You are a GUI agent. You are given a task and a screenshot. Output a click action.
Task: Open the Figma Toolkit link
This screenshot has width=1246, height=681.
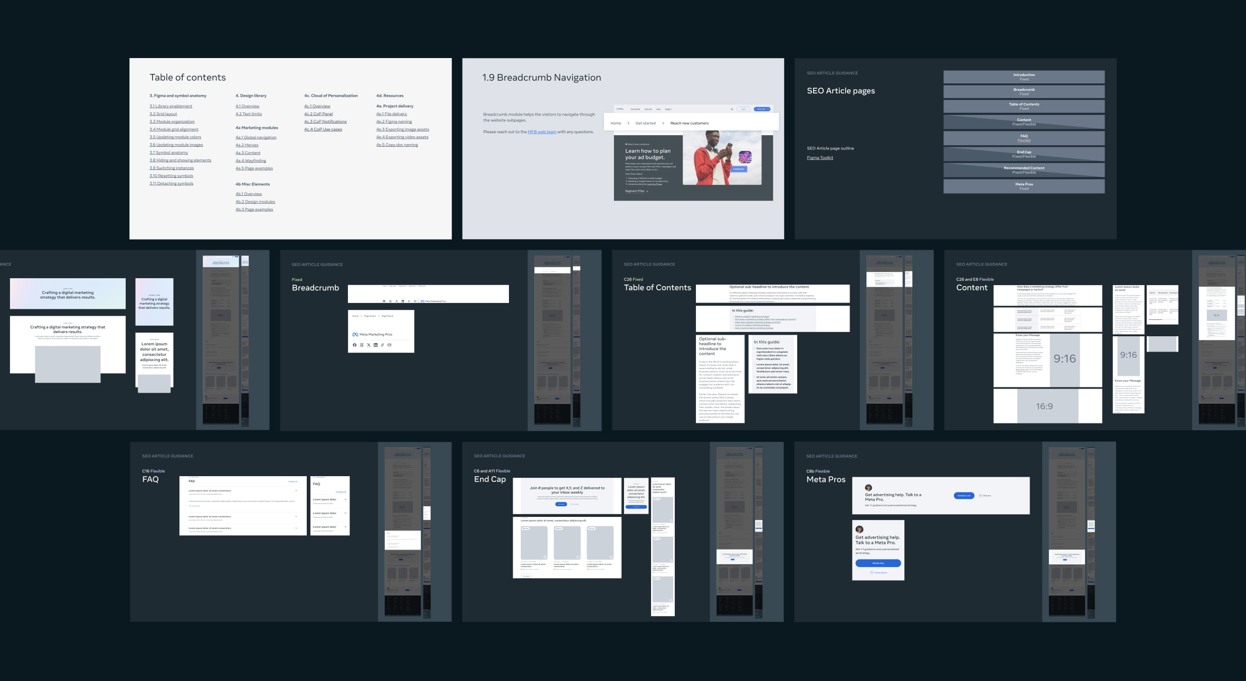(819, 158)
